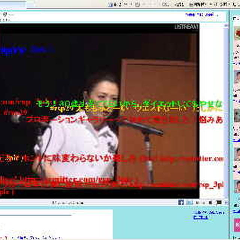Click the light blue share icon beside Facebook
240x240 pixels.
pyautogui.click(x=190, y=202)
